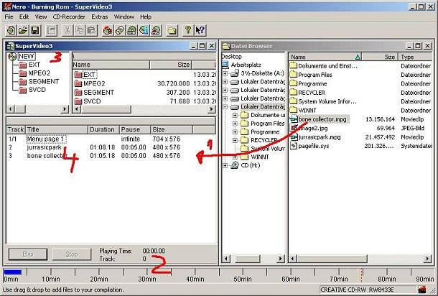This screenshot has height=296, width=438.
Task: Click the New Compilation toolbar icon
Action: pyautogui.click(x=11, y=30)
